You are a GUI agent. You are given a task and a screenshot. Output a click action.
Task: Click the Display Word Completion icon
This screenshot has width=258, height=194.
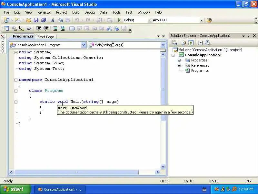29,28
